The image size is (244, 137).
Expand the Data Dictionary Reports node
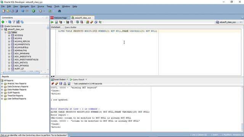point(2,86)
